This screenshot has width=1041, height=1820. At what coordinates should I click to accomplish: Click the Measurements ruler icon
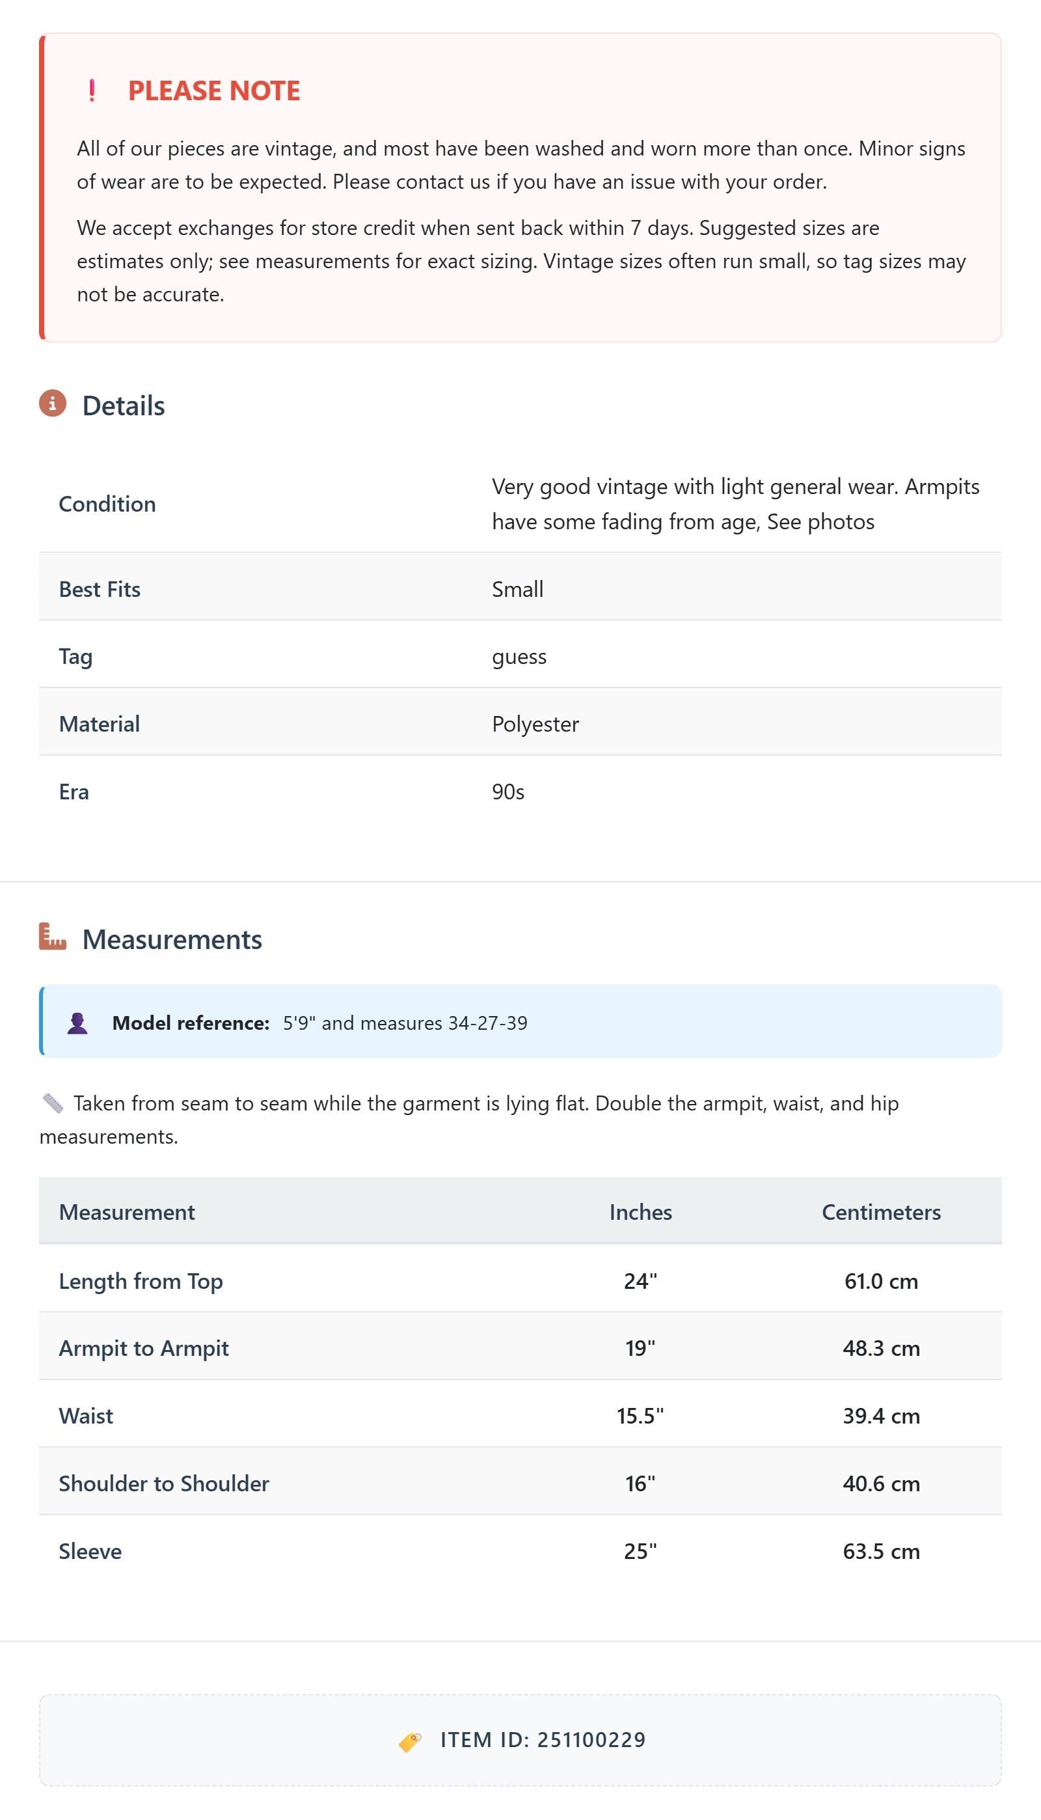tap(53, 937)
